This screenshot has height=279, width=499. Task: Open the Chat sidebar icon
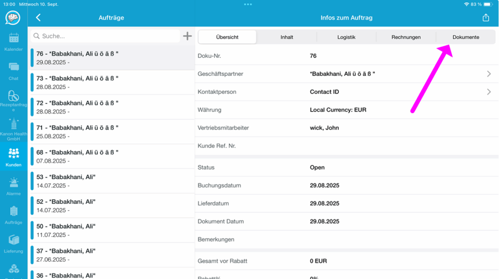(14, 67)
